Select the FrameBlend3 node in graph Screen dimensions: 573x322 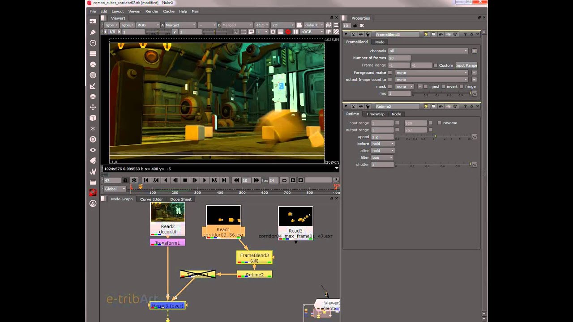[254, 258]
